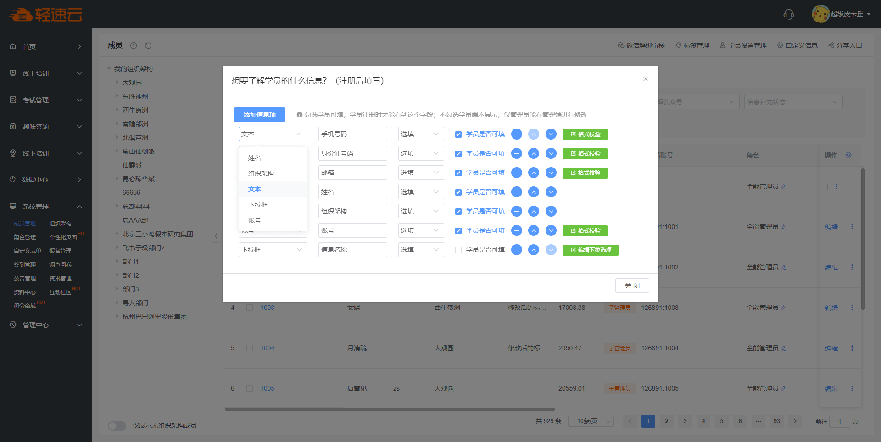Move 邮箱 row down with arrow icon

[551, 173]
